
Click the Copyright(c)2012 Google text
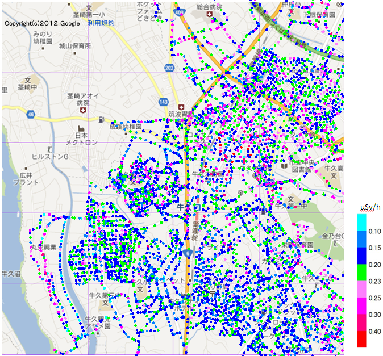click(x=42, y=23)
